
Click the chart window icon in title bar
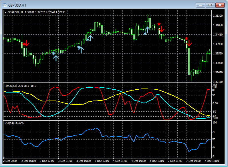[5, 5]
